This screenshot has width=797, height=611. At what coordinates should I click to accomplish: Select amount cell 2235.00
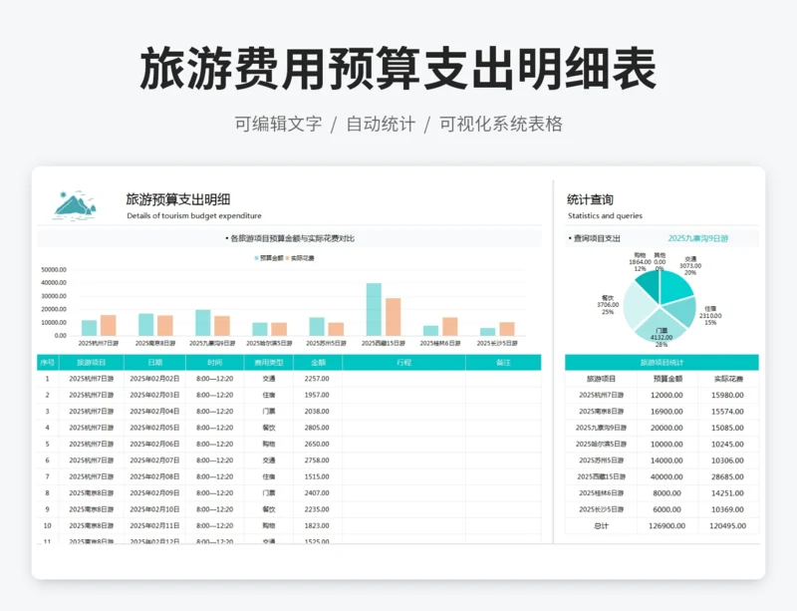[x=317, y=509]
